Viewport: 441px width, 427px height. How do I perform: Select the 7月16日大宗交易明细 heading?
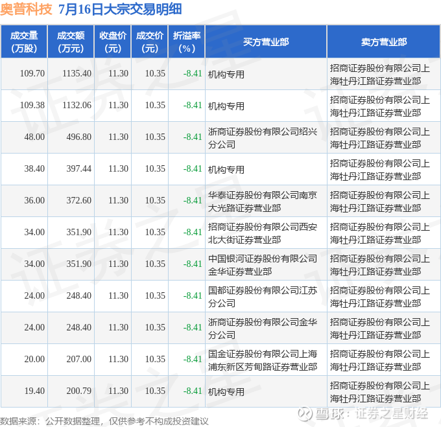(x=120, y=9)
